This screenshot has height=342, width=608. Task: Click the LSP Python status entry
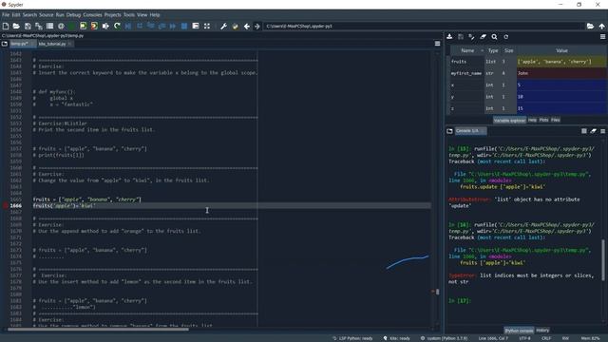coord(352,338)
